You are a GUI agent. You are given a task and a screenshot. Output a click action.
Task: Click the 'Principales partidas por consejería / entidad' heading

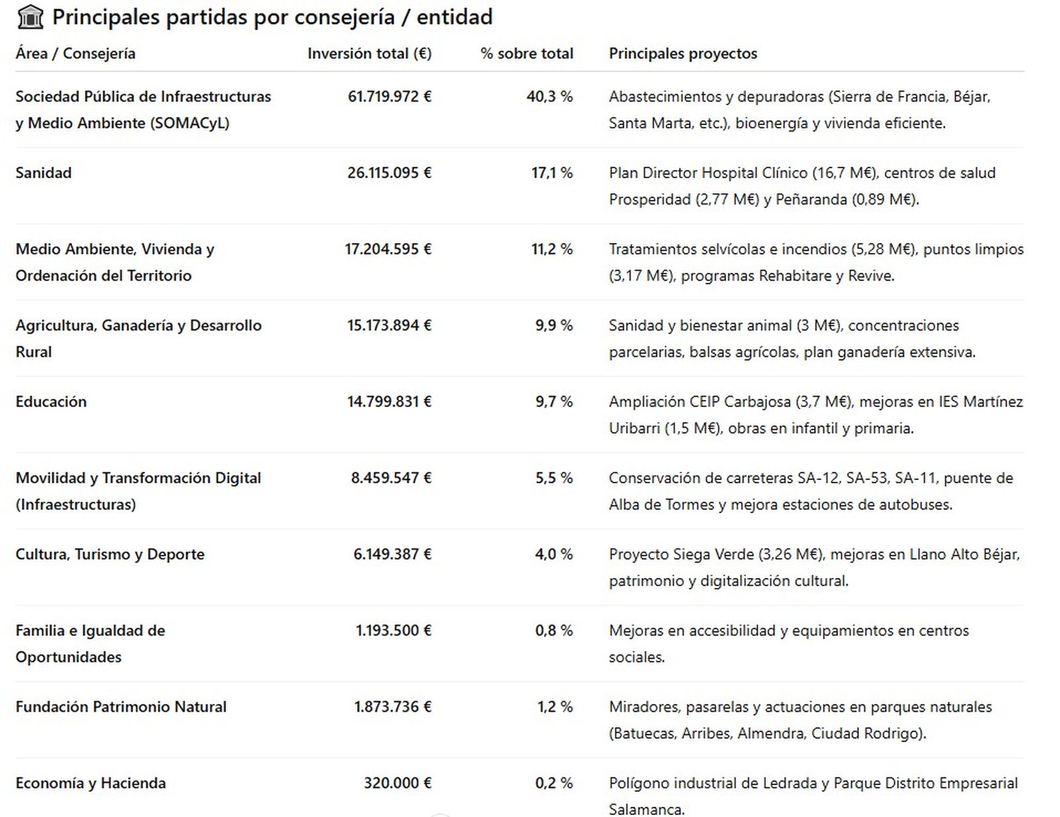click(x=272, y=17)
